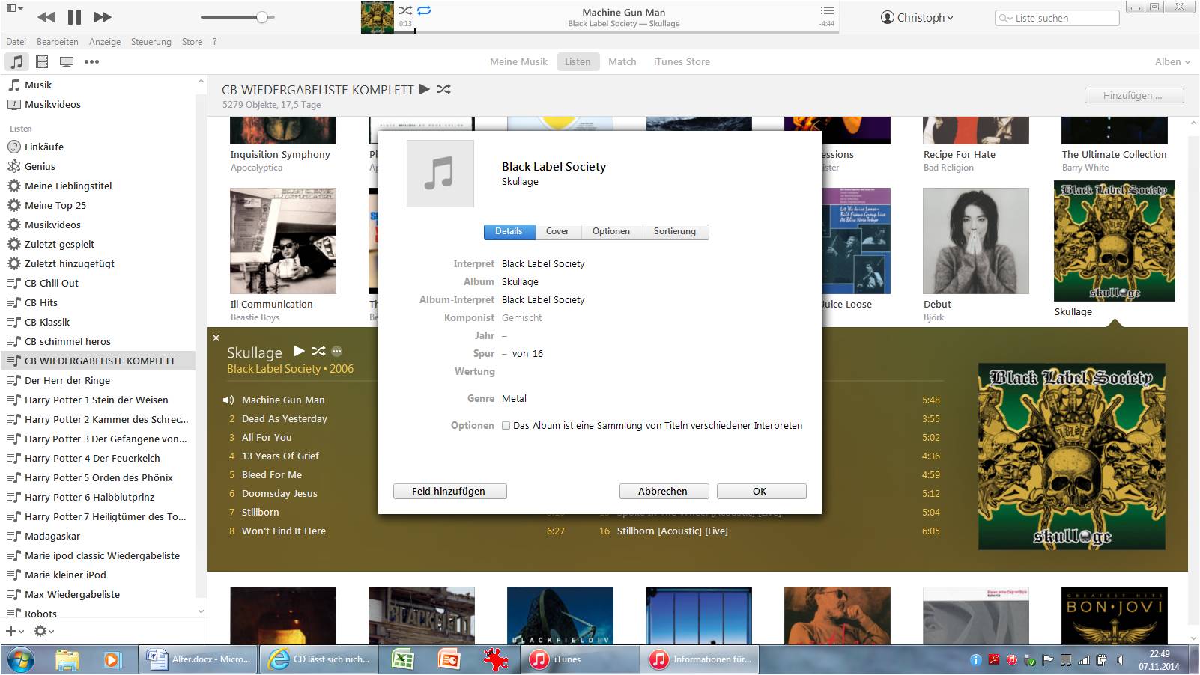Shuffle the CB WIEDERGABELISTE KOMPLETT playlist

(444, 89)
